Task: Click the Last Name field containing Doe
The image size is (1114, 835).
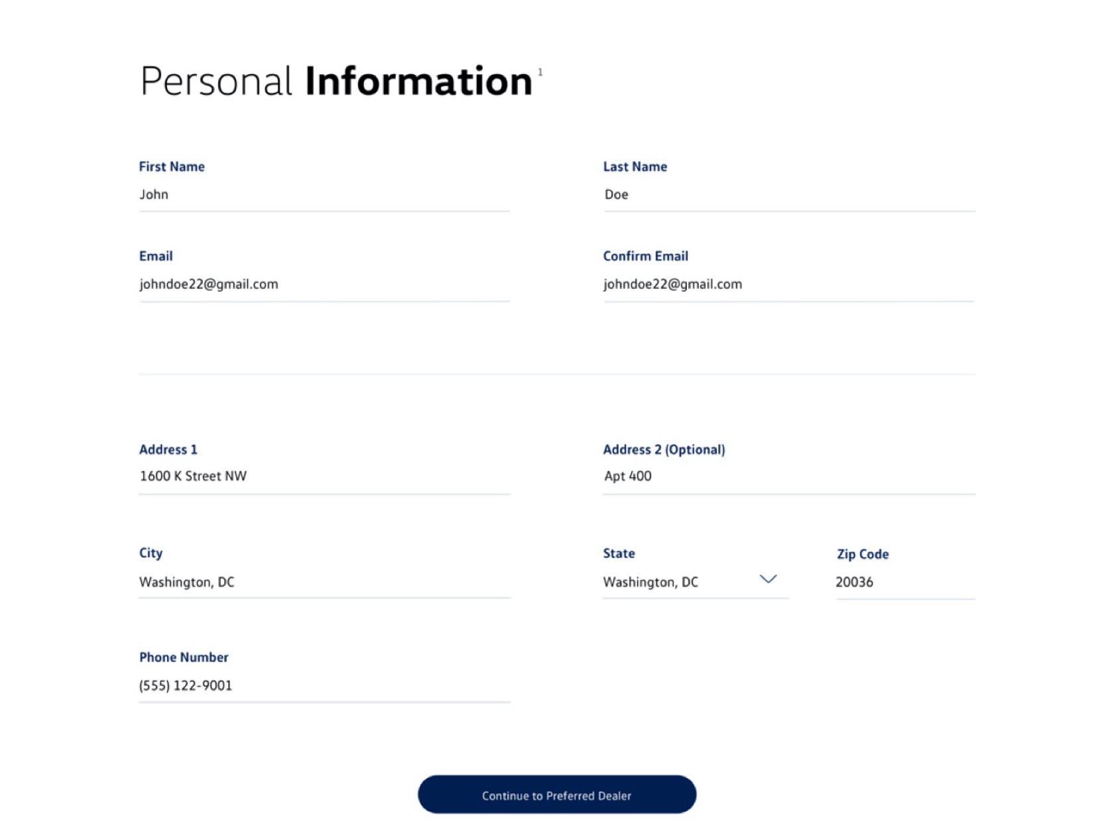Action: [x=788, y=195]
